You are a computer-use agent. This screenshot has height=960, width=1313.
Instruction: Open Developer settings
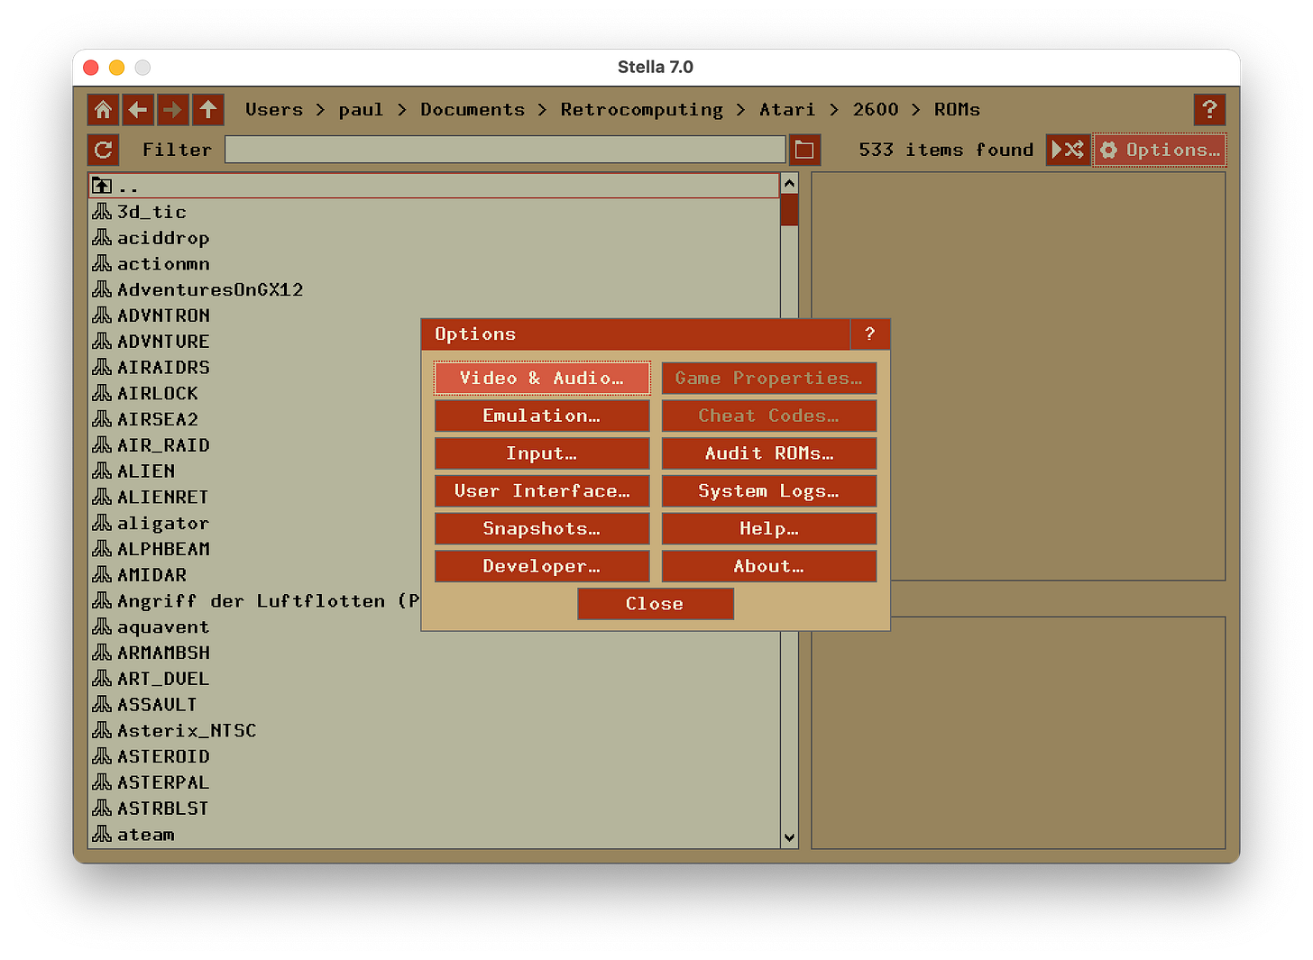coord(542,566)
